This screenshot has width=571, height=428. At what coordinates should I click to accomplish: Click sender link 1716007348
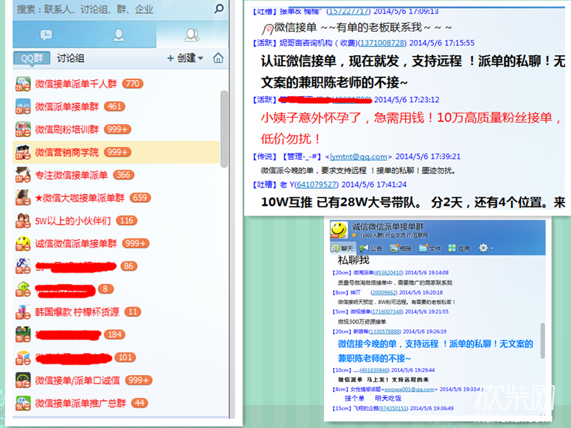[x=387, y=312]
